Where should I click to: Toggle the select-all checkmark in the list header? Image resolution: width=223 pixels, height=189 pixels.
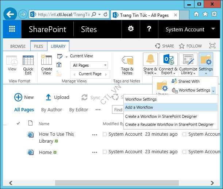(18, 124)
